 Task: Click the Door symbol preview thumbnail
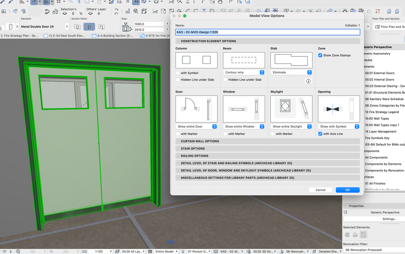click(196, 109)
